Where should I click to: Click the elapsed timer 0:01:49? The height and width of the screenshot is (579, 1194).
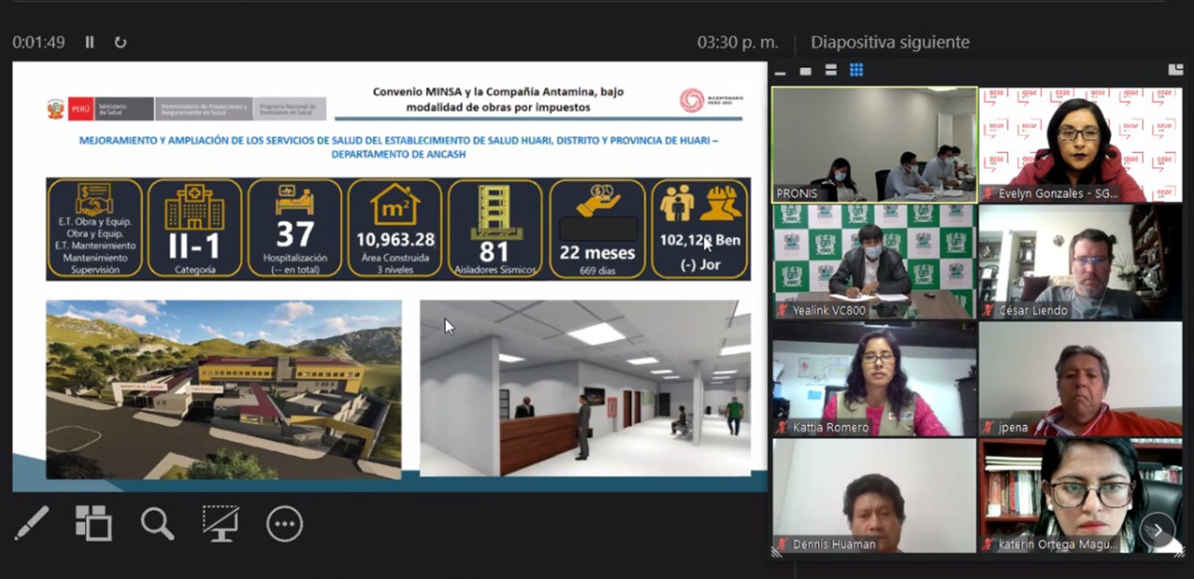(x=38, y=42)
